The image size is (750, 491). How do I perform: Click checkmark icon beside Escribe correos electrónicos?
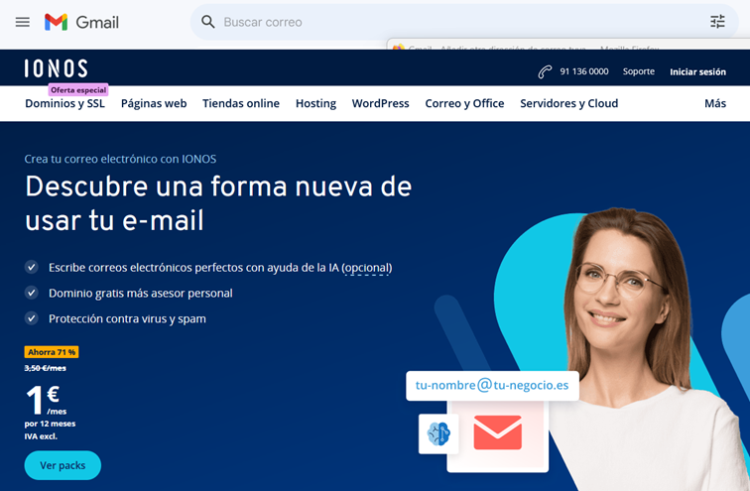32,267
